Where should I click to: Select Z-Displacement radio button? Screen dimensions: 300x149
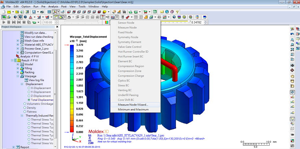(x=29, y=96)
